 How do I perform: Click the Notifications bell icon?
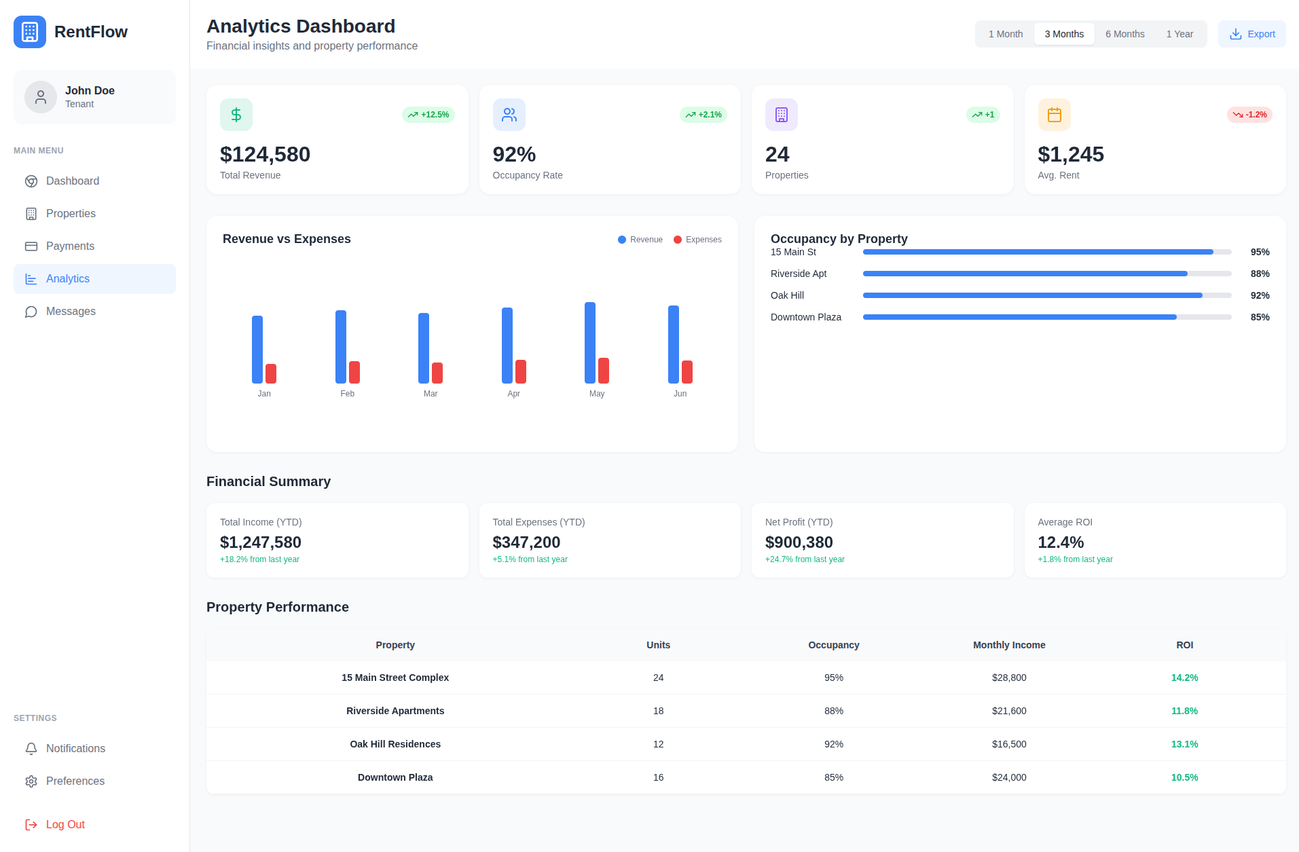(31, 748)
